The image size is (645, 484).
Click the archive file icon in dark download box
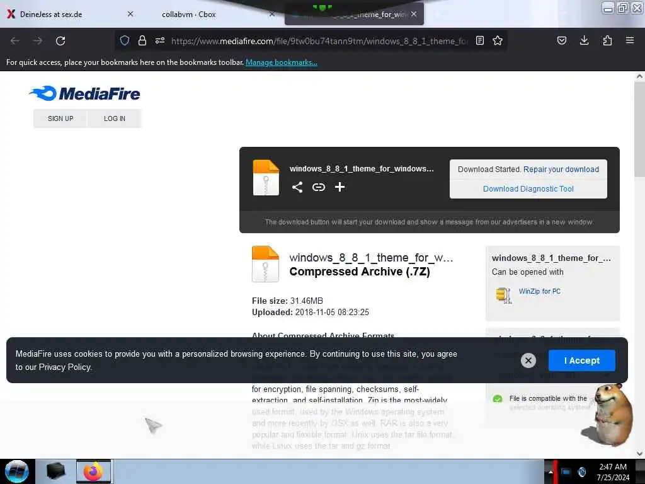pyautogui.click(x=266, y=177)
